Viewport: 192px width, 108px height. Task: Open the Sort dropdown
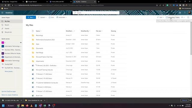click(160, 17)
